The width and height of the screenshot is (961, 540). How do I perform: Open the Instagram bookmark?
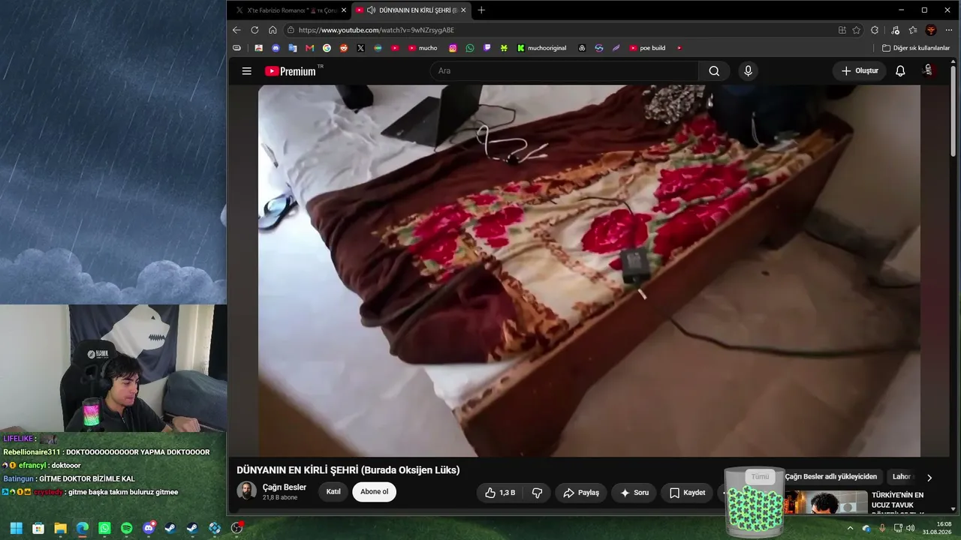coord(453,48)
